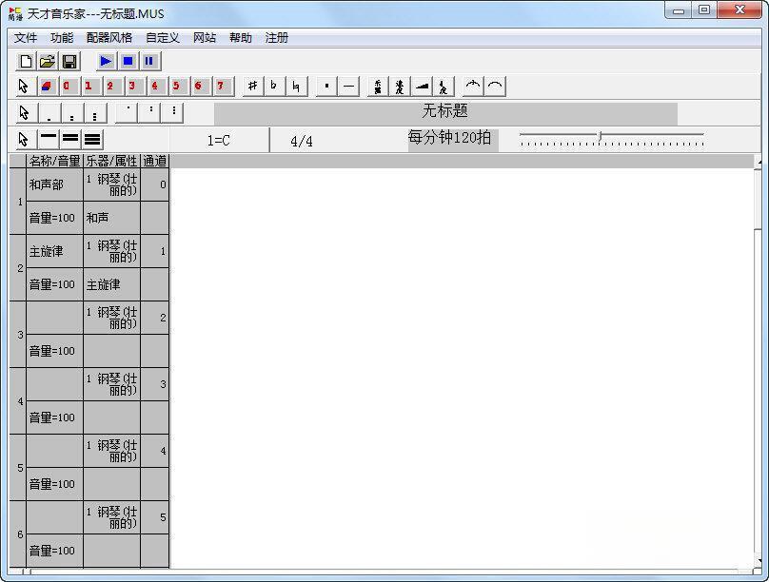The image size is (769, 582).
Task: Click the 1=C key signature field
Action: [x=219, y=141]
